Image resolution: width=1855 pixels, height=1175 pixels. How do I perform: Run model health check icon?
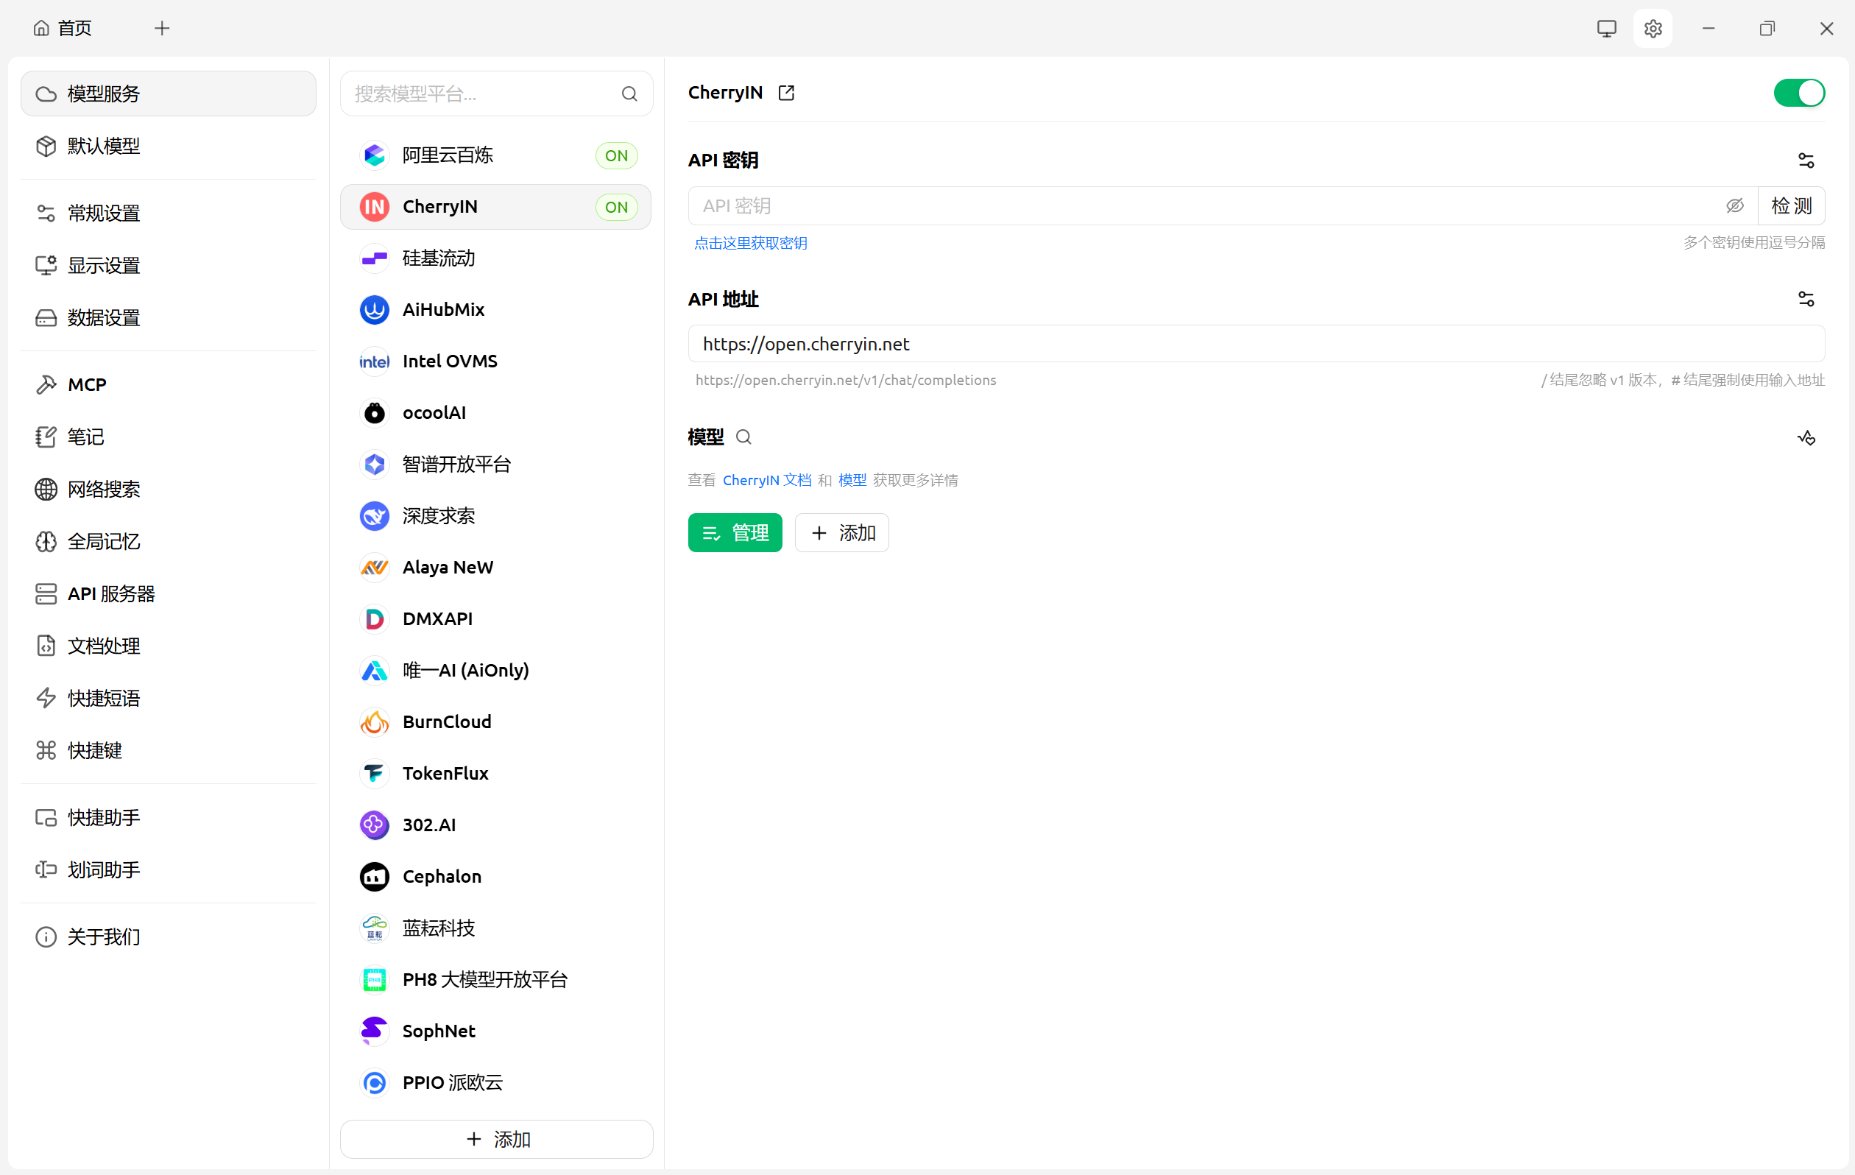pyautogui.click(x=1806, y=437)
